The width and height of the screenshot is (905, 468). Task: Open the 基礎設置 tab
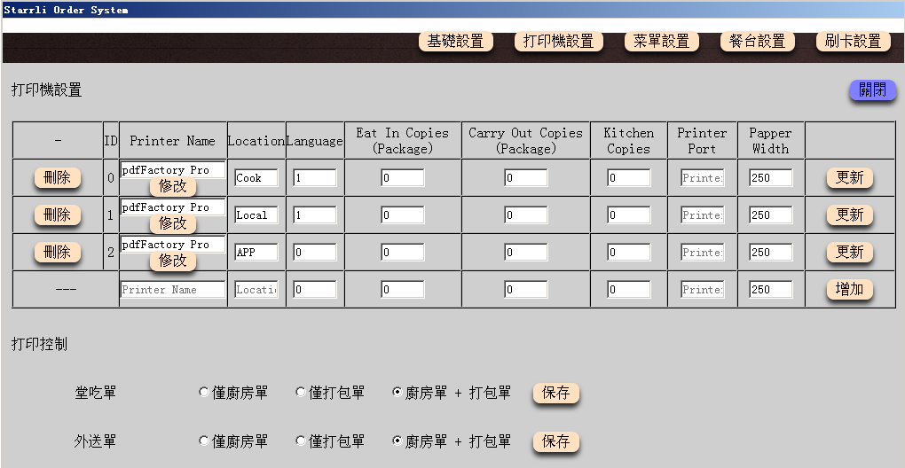(455, 42)
